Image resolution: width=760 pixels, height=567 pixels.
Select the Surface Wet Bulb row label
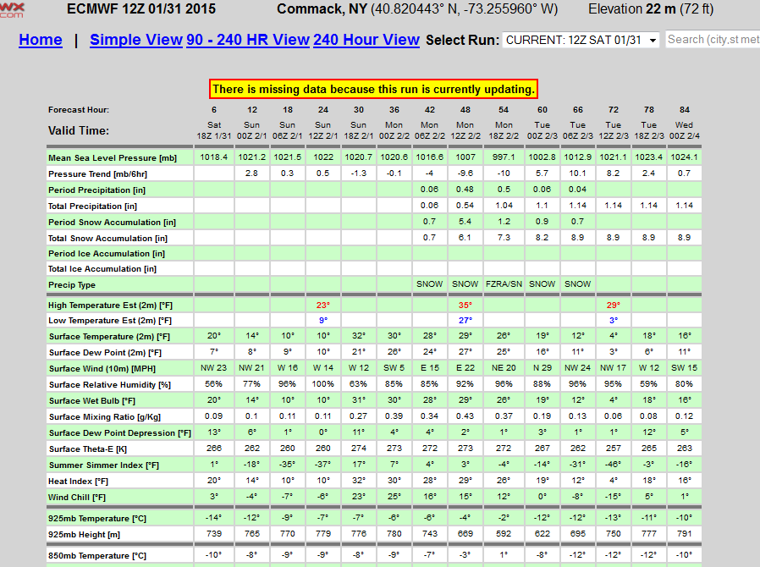click(92, 401)
